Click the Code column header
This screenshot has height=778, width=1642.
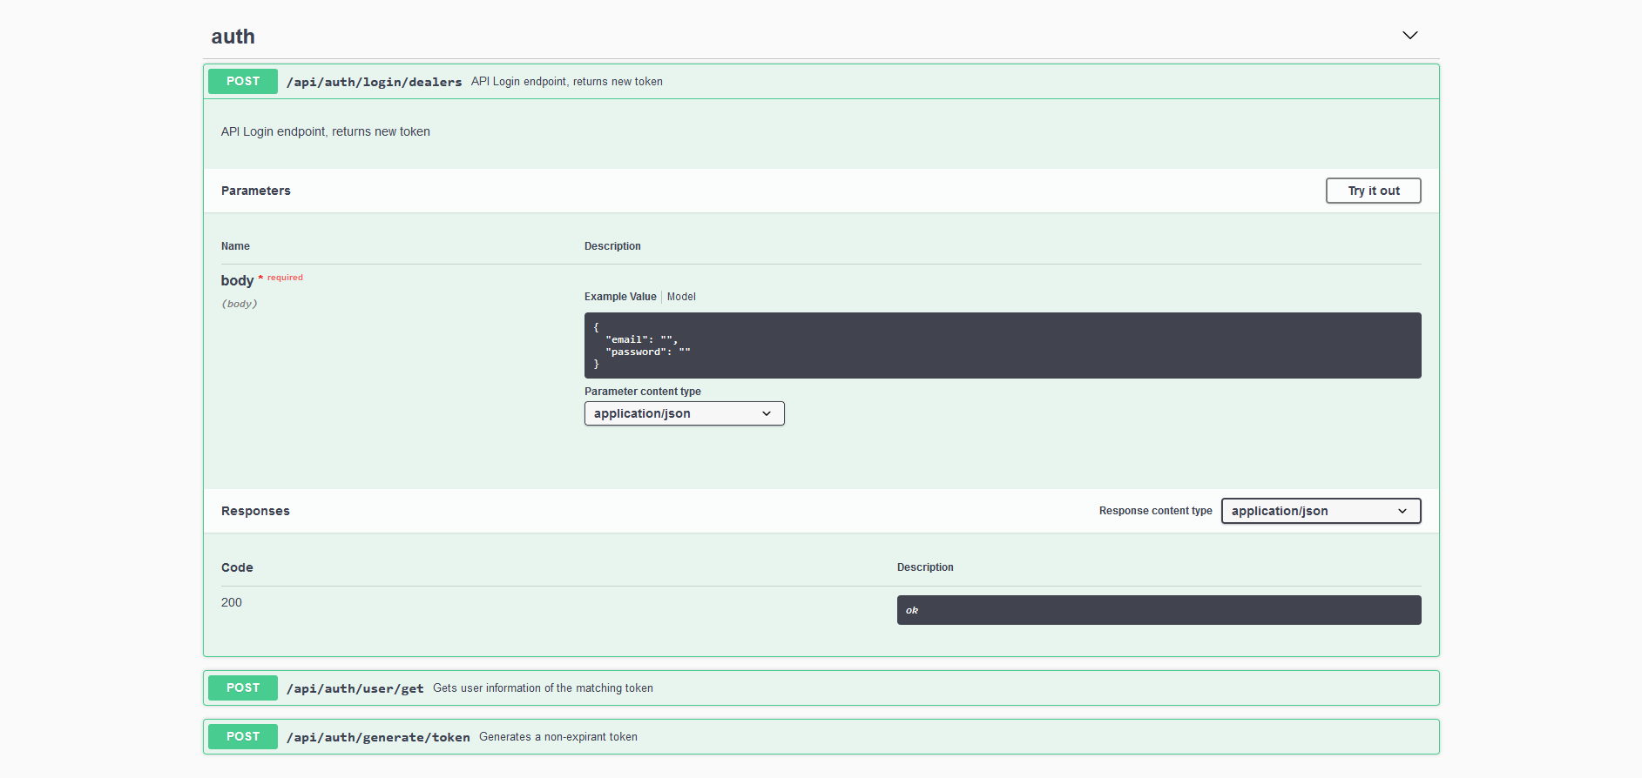click(237, 567)
